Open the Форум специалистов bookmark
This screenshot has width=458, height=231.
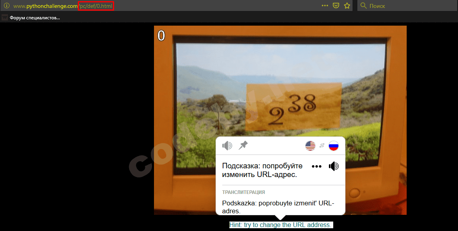coord(31,18)
